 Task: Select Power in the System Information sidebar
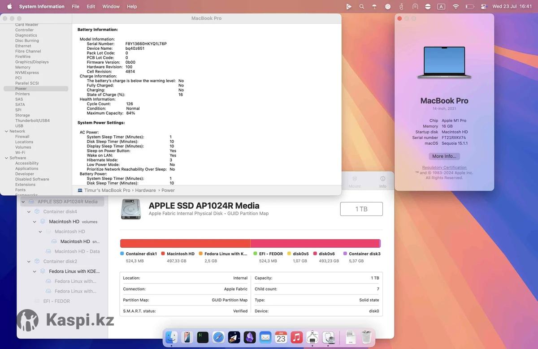tap(36, 89)
